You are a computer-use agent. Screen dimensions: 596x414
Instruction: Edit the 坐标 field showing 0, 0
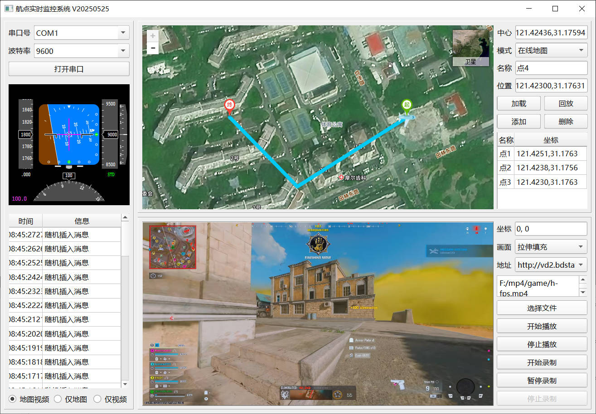551,229
